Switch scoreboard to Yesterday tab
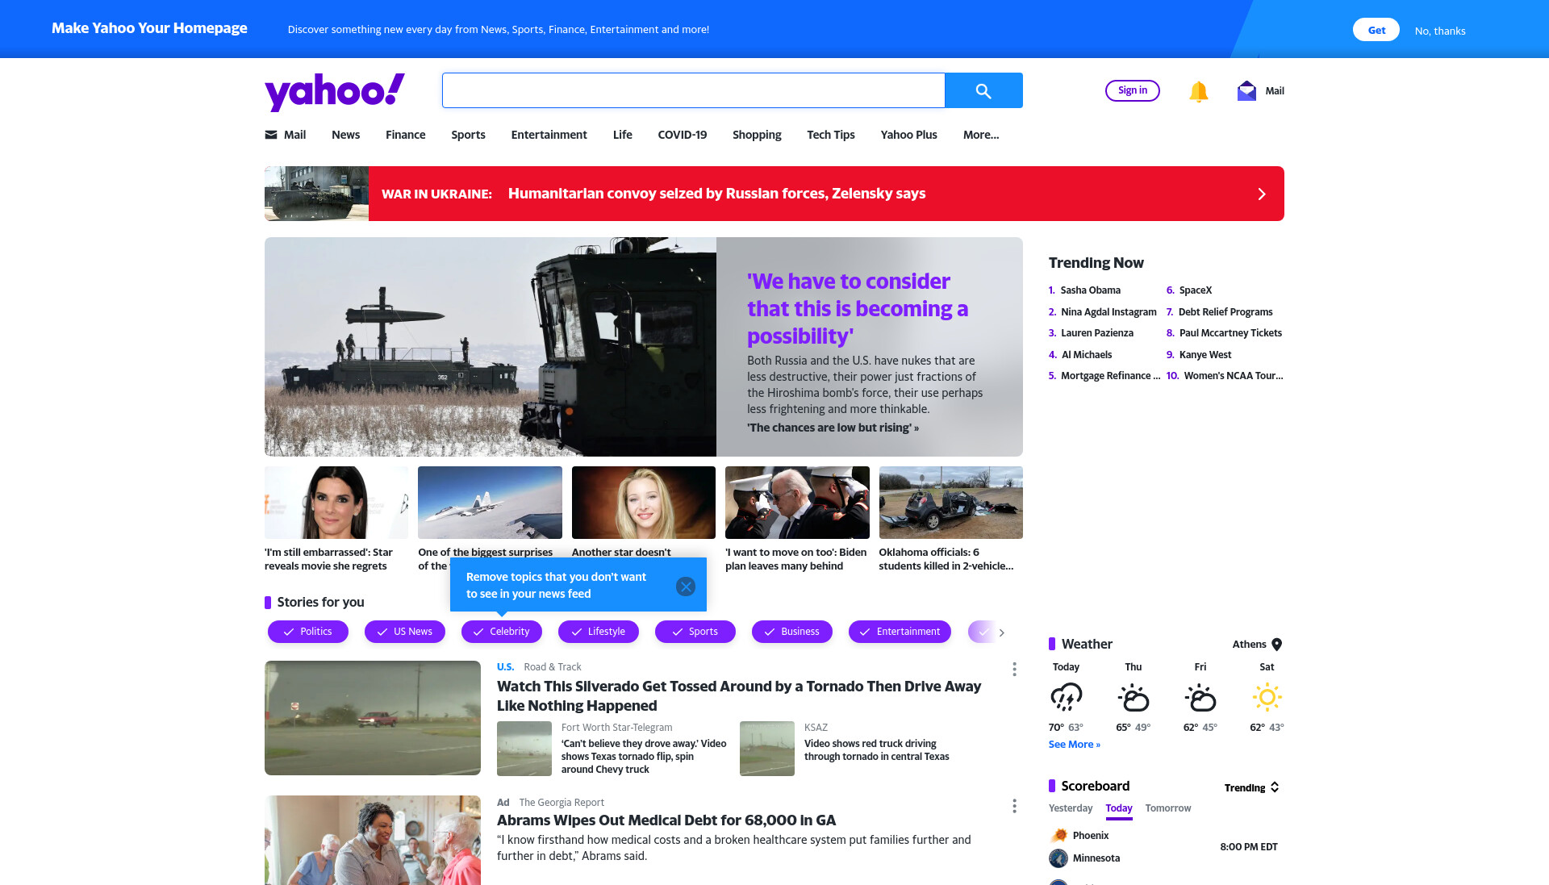This screenshot has width=1549, height=885. coord(1071,808)
